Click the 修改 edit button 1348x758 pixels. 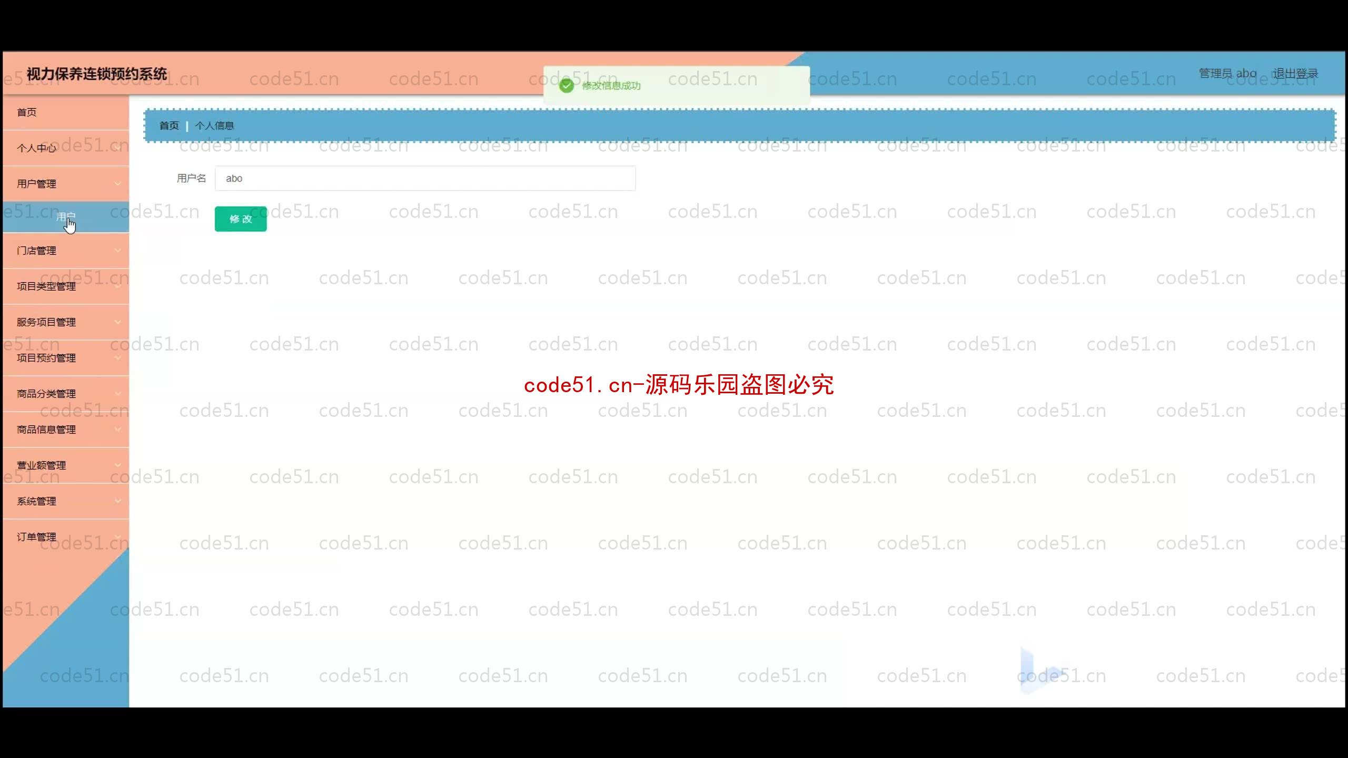coord(241,218)
